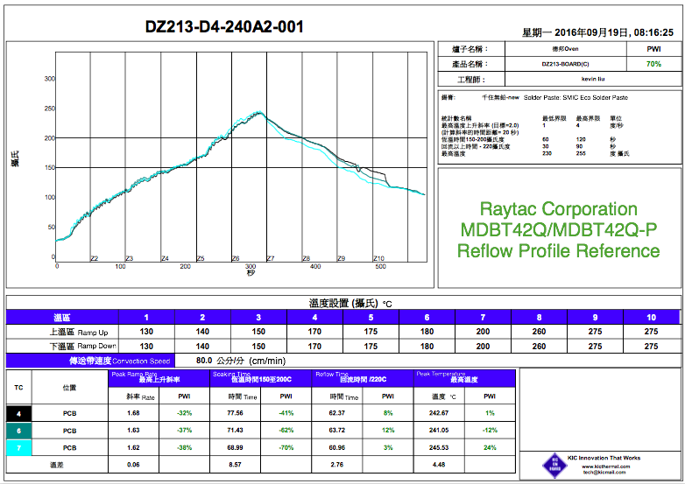Click the KIC diamond logo icon
Viewport: 685px width, 484px height.
(554, 466)
